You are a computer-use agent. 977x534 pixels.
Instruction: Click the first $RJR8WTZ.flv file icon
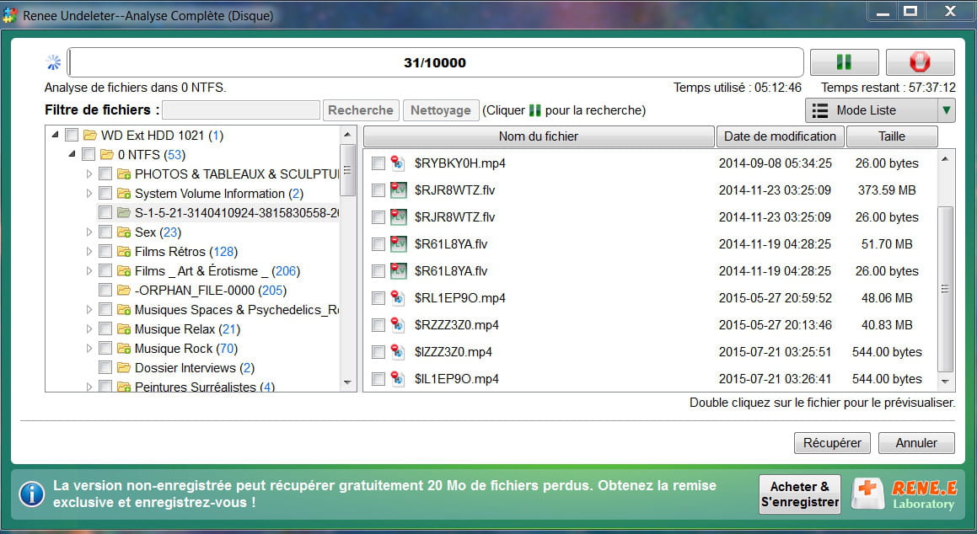tap(399, 190)
